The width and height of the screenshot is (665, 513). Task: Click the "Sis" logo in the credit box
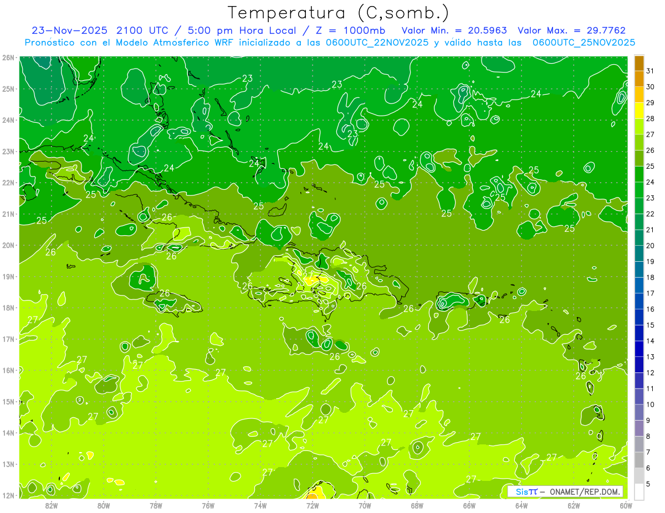click(521, 491)
